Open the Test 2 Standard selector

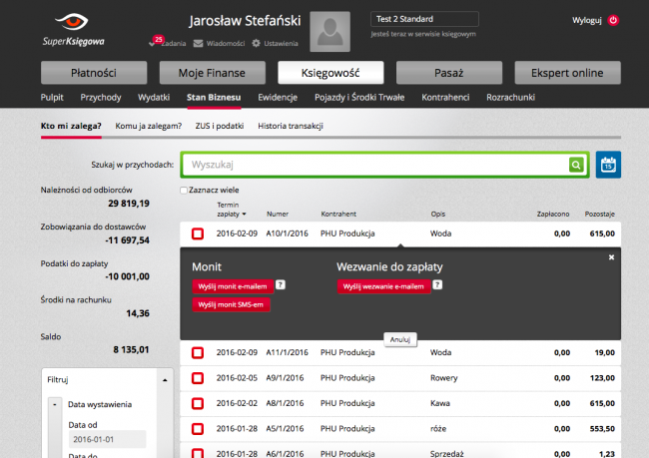click(x=424, y=19)
